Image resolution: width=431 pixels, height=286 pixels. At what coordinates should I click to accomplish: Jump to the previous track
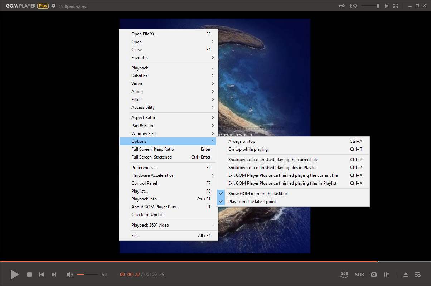[42, 275]
